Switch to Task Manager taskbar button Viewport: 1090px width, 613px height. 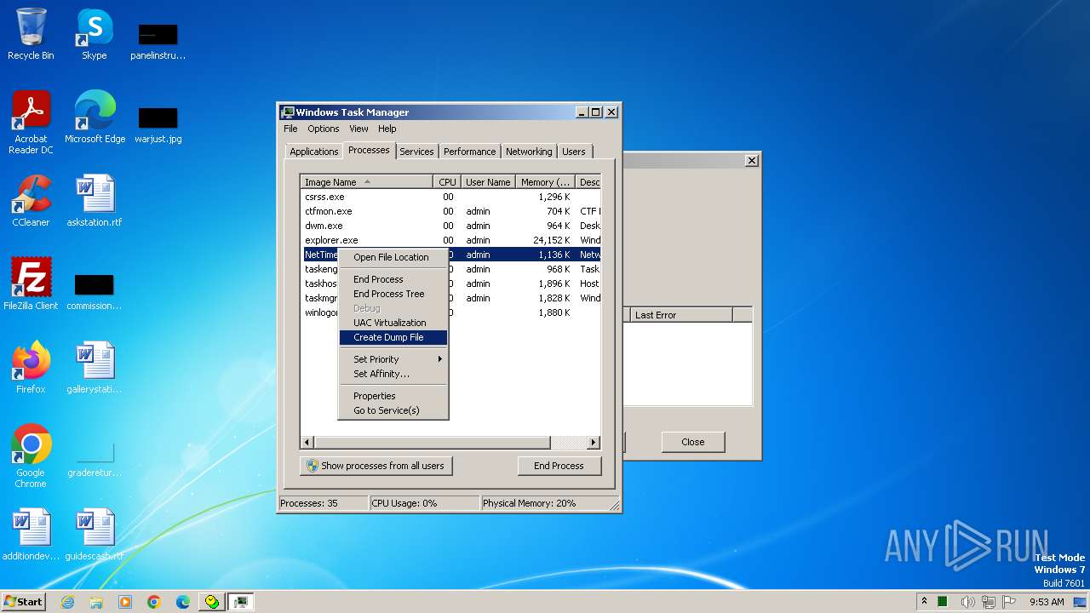241,602
